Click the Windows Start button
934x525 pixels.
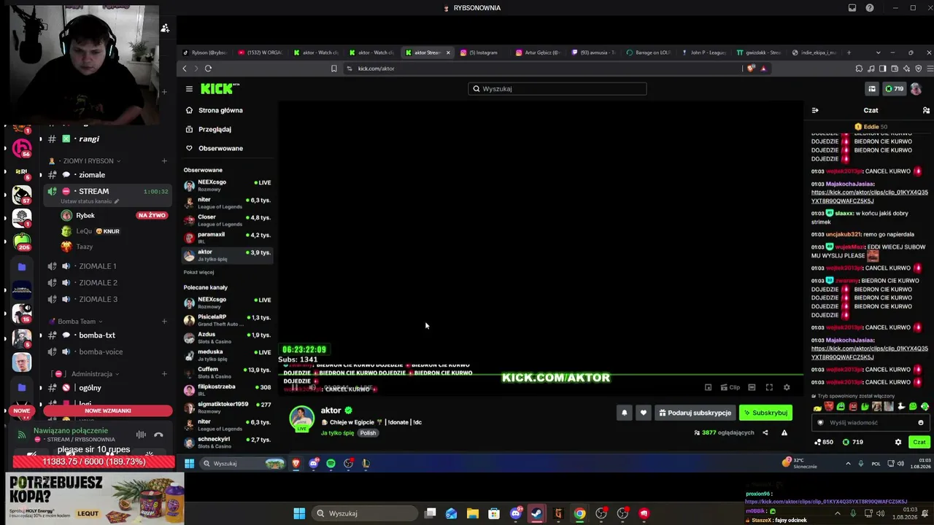[299, 513]
